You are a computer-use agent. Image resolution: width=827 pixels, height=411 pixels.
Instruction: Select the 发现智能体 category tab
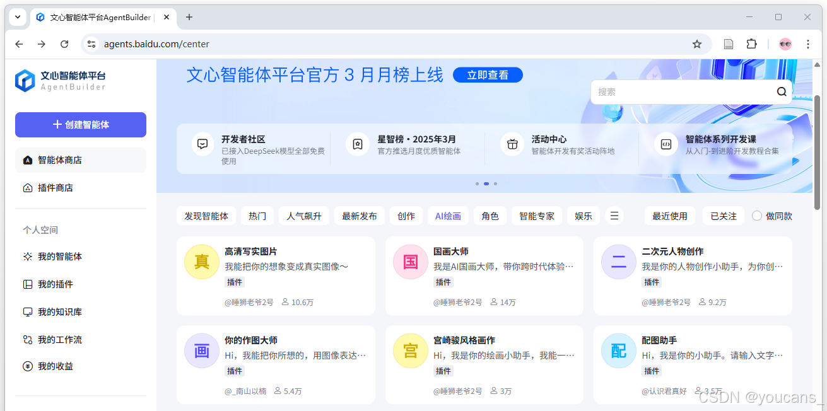[x=206, y=216]
